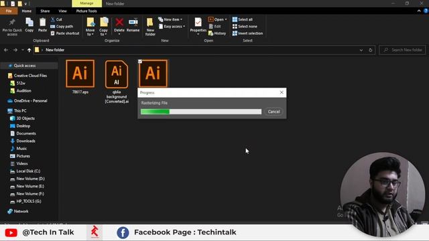Open the File menu tab
Viewport: 429px width, 241px height.
[9, 11]
